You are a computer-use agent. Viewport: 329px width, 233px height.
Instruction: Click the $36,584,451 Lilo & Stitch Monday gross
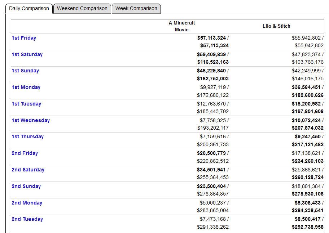tap(306, 87)
